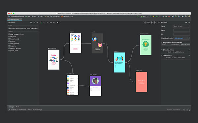Screen dimensions: 198x123
Task: Click the zoom out icon beside 60%
Action: point(145,23)
